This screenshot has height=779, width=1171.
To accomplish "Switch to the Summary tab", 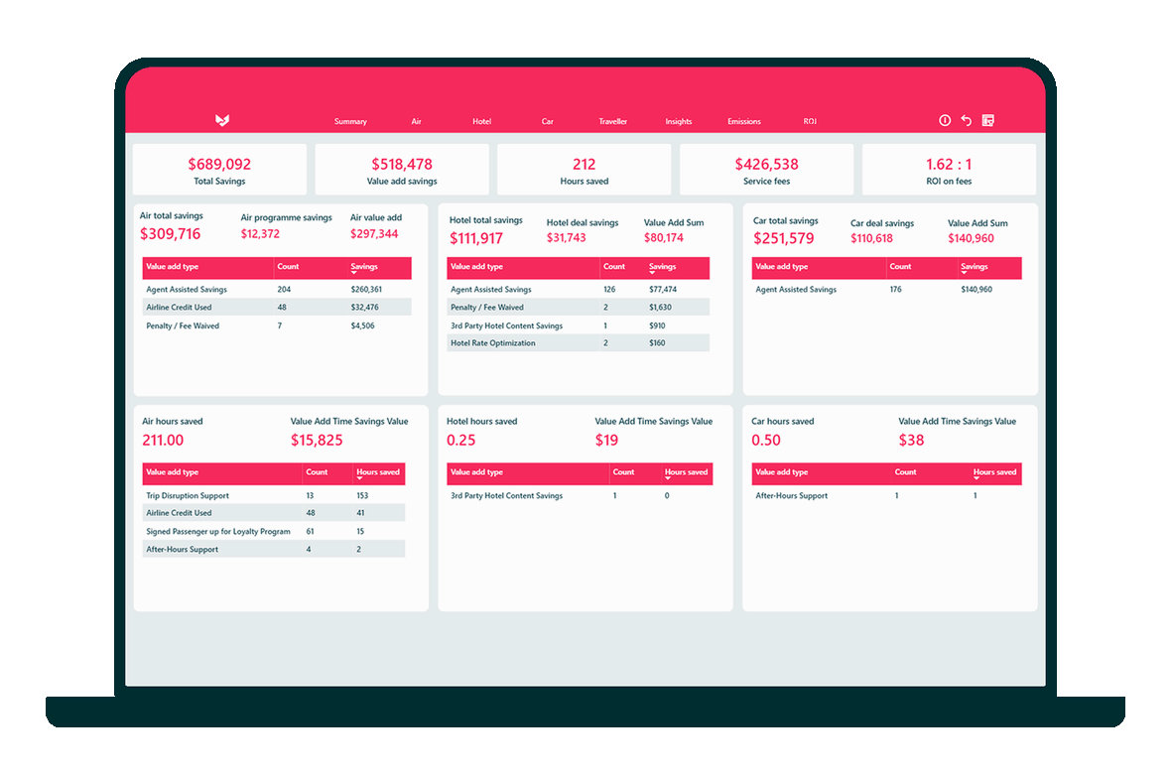I will point(350,122).
